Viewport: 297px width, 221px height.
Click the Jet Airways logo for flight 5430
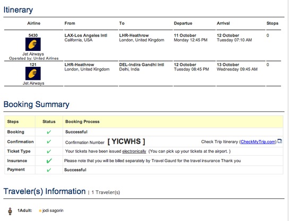[x=33, y=44]
